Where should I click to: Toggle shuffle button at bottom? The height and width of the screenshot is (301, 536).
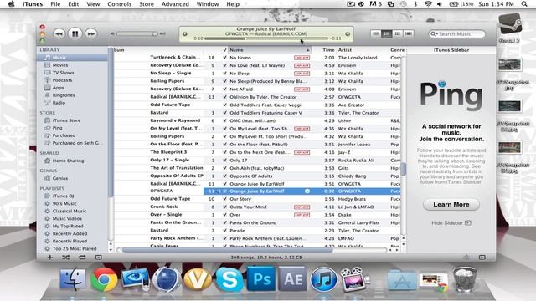tap(66, 258)
